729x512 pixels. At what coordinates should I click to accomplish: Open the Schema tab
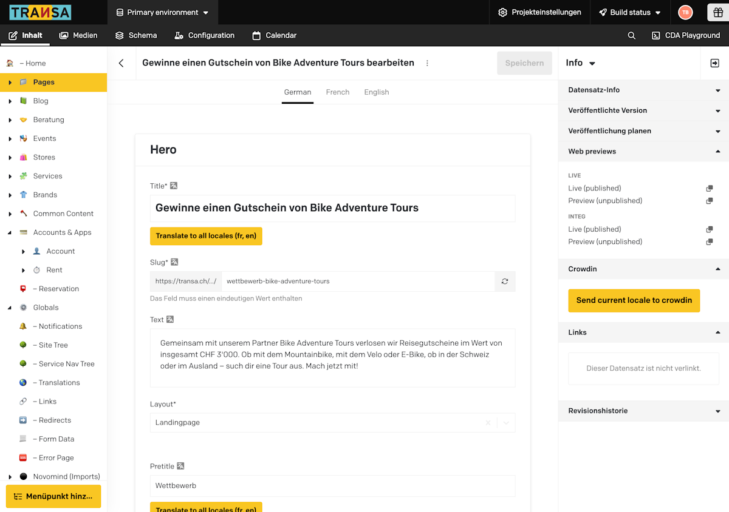pos(136,35)
